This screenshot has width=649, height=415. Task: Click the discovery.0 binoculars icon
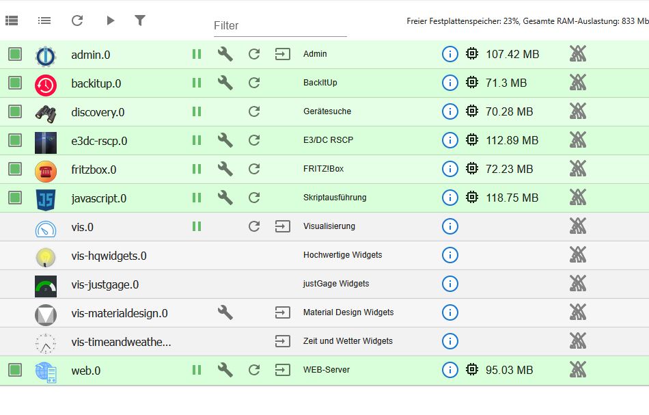(46, 112)
